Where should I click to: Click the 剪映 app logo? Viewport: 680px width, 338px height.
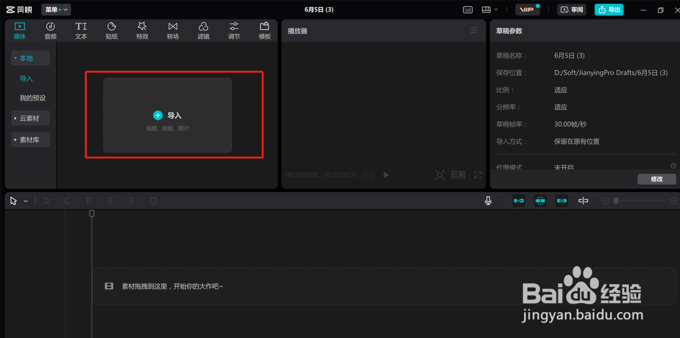[19, 10]
